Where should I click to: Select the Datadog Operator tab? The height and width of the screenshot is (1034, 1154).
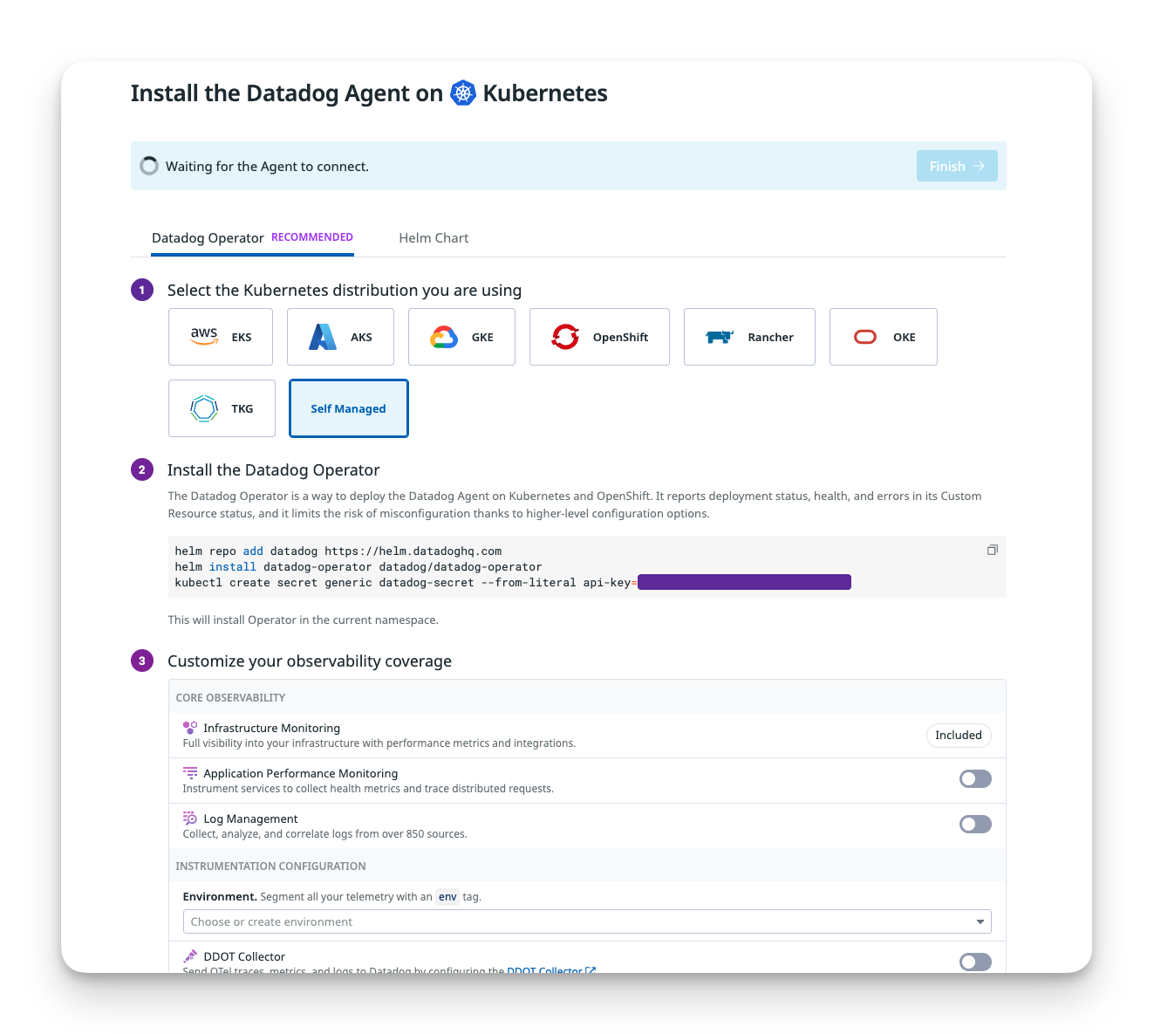click(208, 237)
